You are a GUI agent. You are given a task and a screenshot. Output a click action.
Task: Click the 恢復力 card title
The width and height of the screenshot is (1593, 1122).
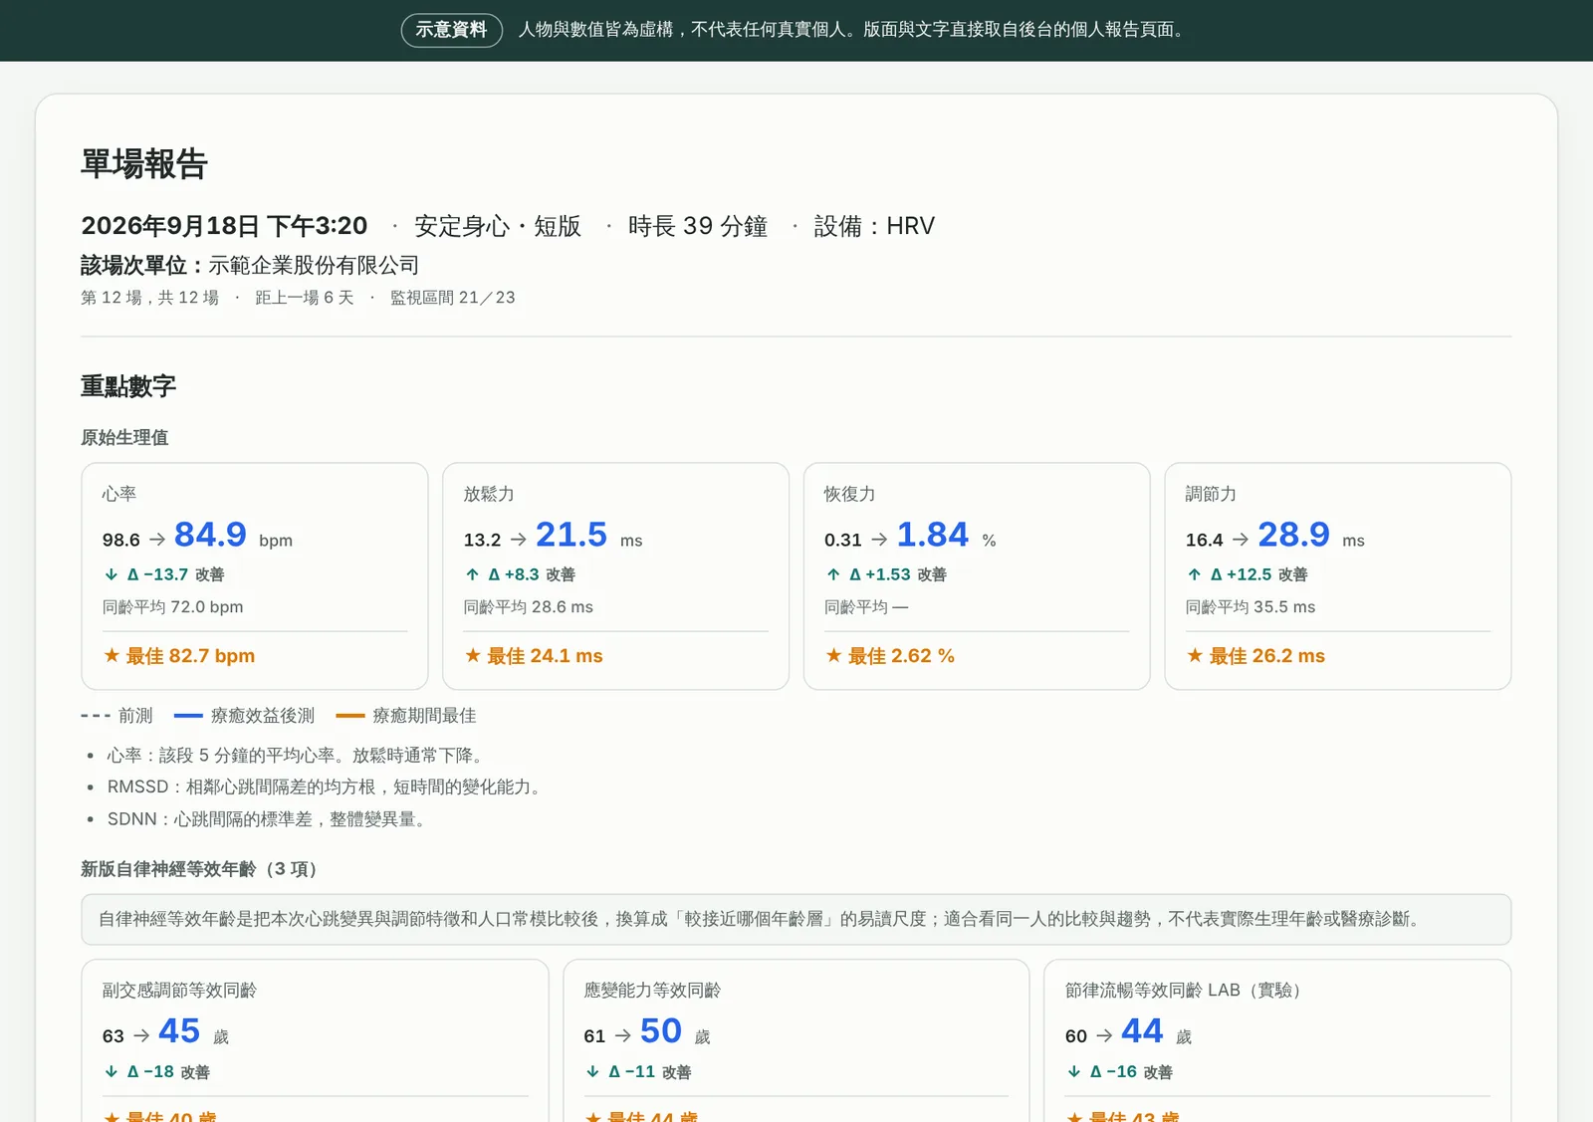(849, 494)
